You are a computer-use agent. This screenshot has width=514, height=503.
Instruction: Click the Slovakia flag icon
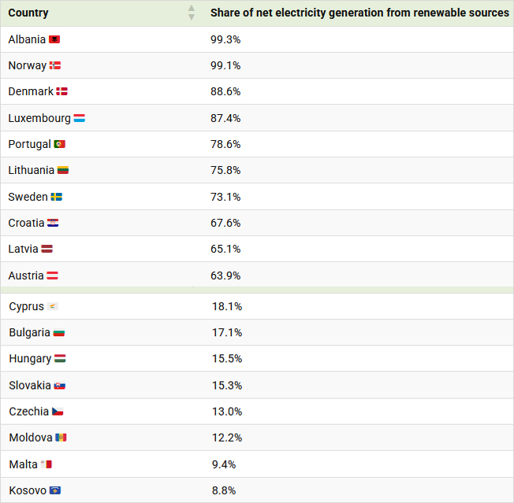(x=60, y=386)
